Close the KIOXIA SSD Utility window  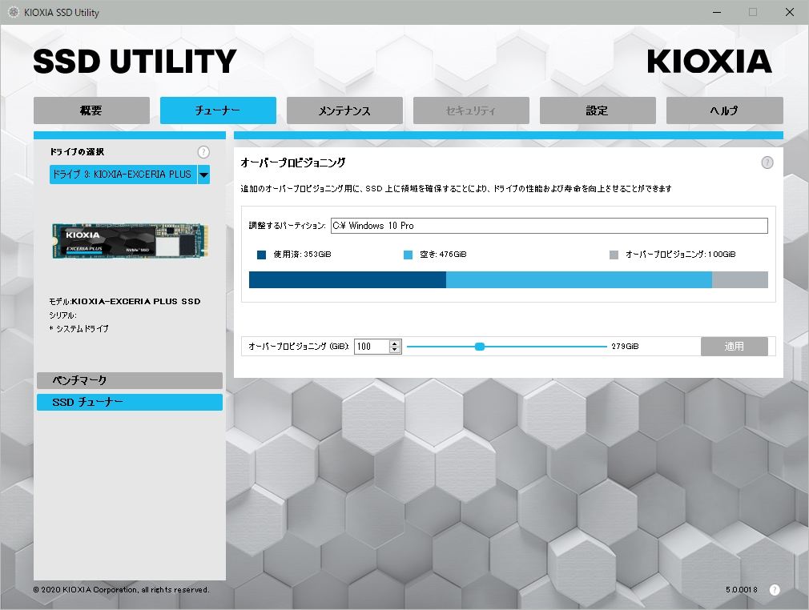(790, 12)
